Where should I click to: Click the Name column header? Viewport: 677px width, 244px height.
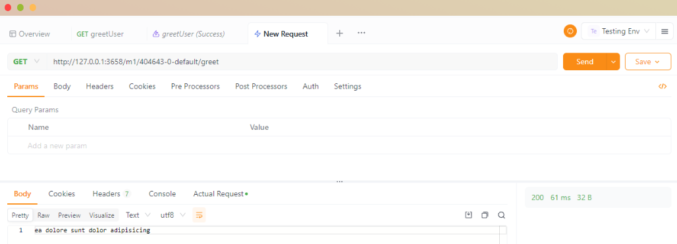[38, 127]
